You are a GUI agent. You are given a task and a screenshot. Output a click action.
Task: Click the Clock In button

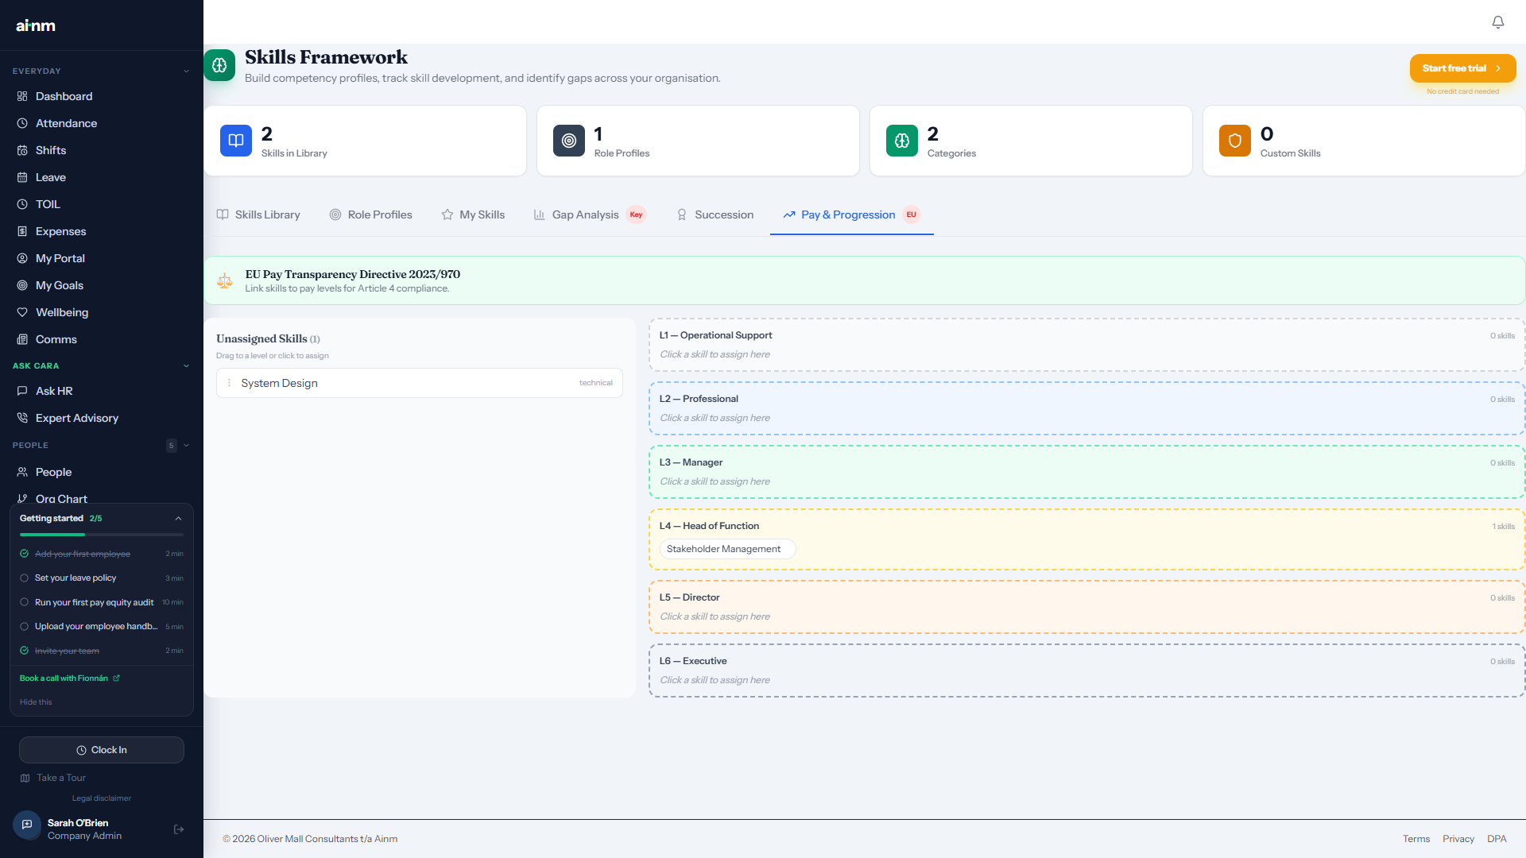pyautogui.click(x=102, y=750)
